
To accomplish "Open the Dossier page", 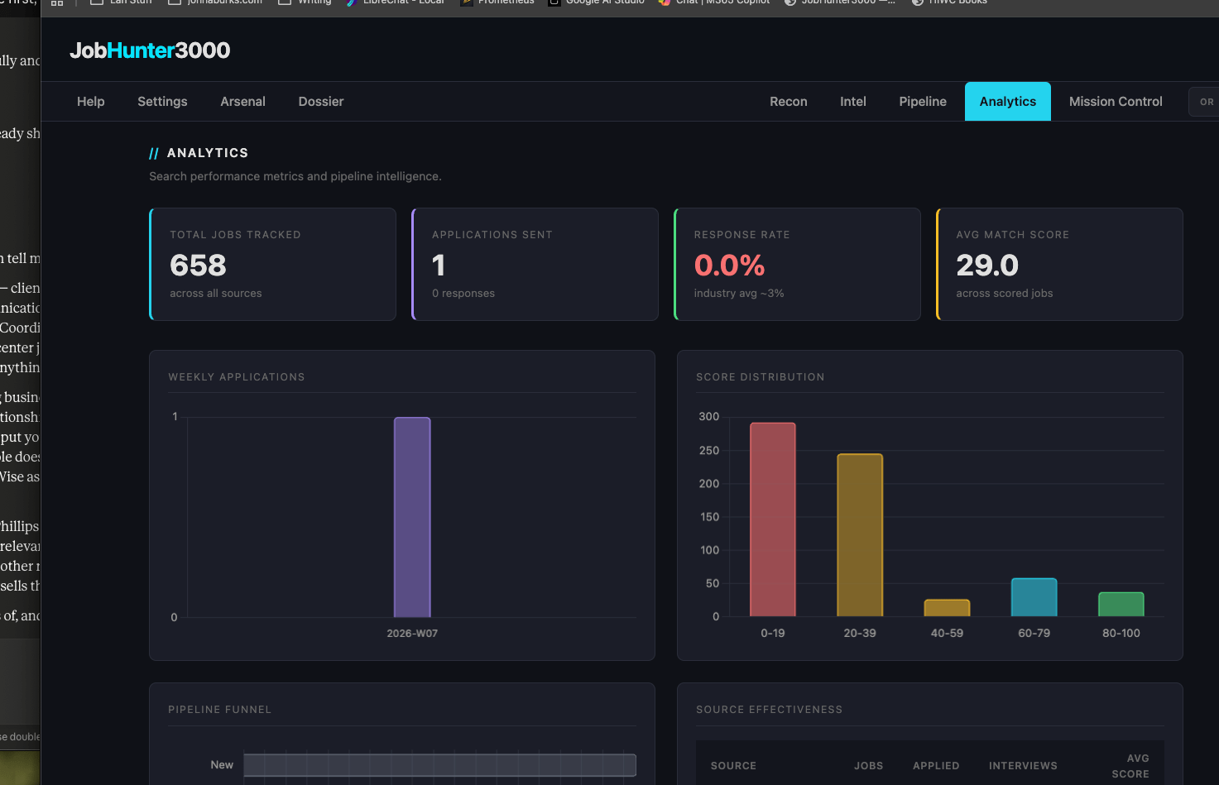I will (321, 101).
